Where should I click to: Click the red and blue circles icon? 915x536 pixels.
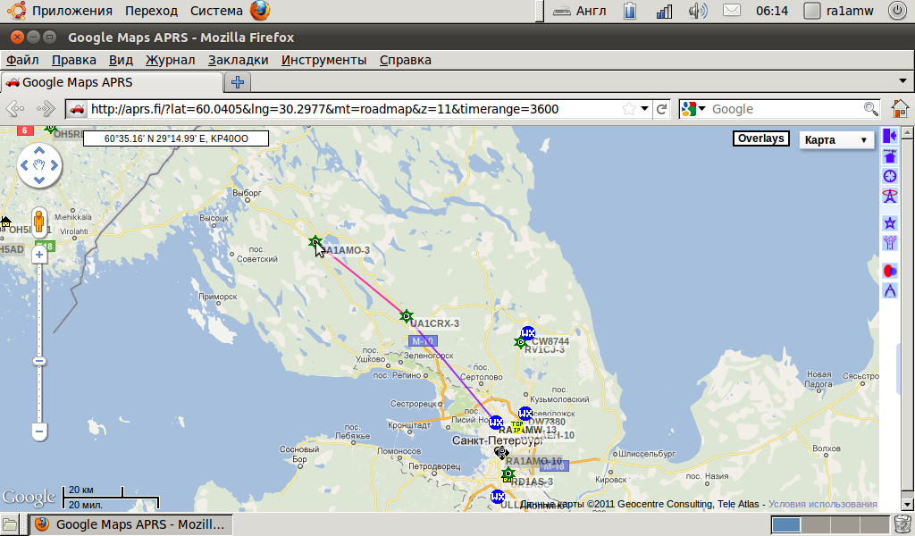pyautogui.click(x=890, y=270)
